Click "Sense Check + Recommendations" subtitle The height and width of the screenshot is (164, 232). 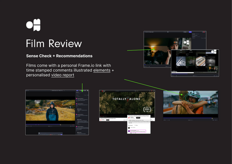59,56
